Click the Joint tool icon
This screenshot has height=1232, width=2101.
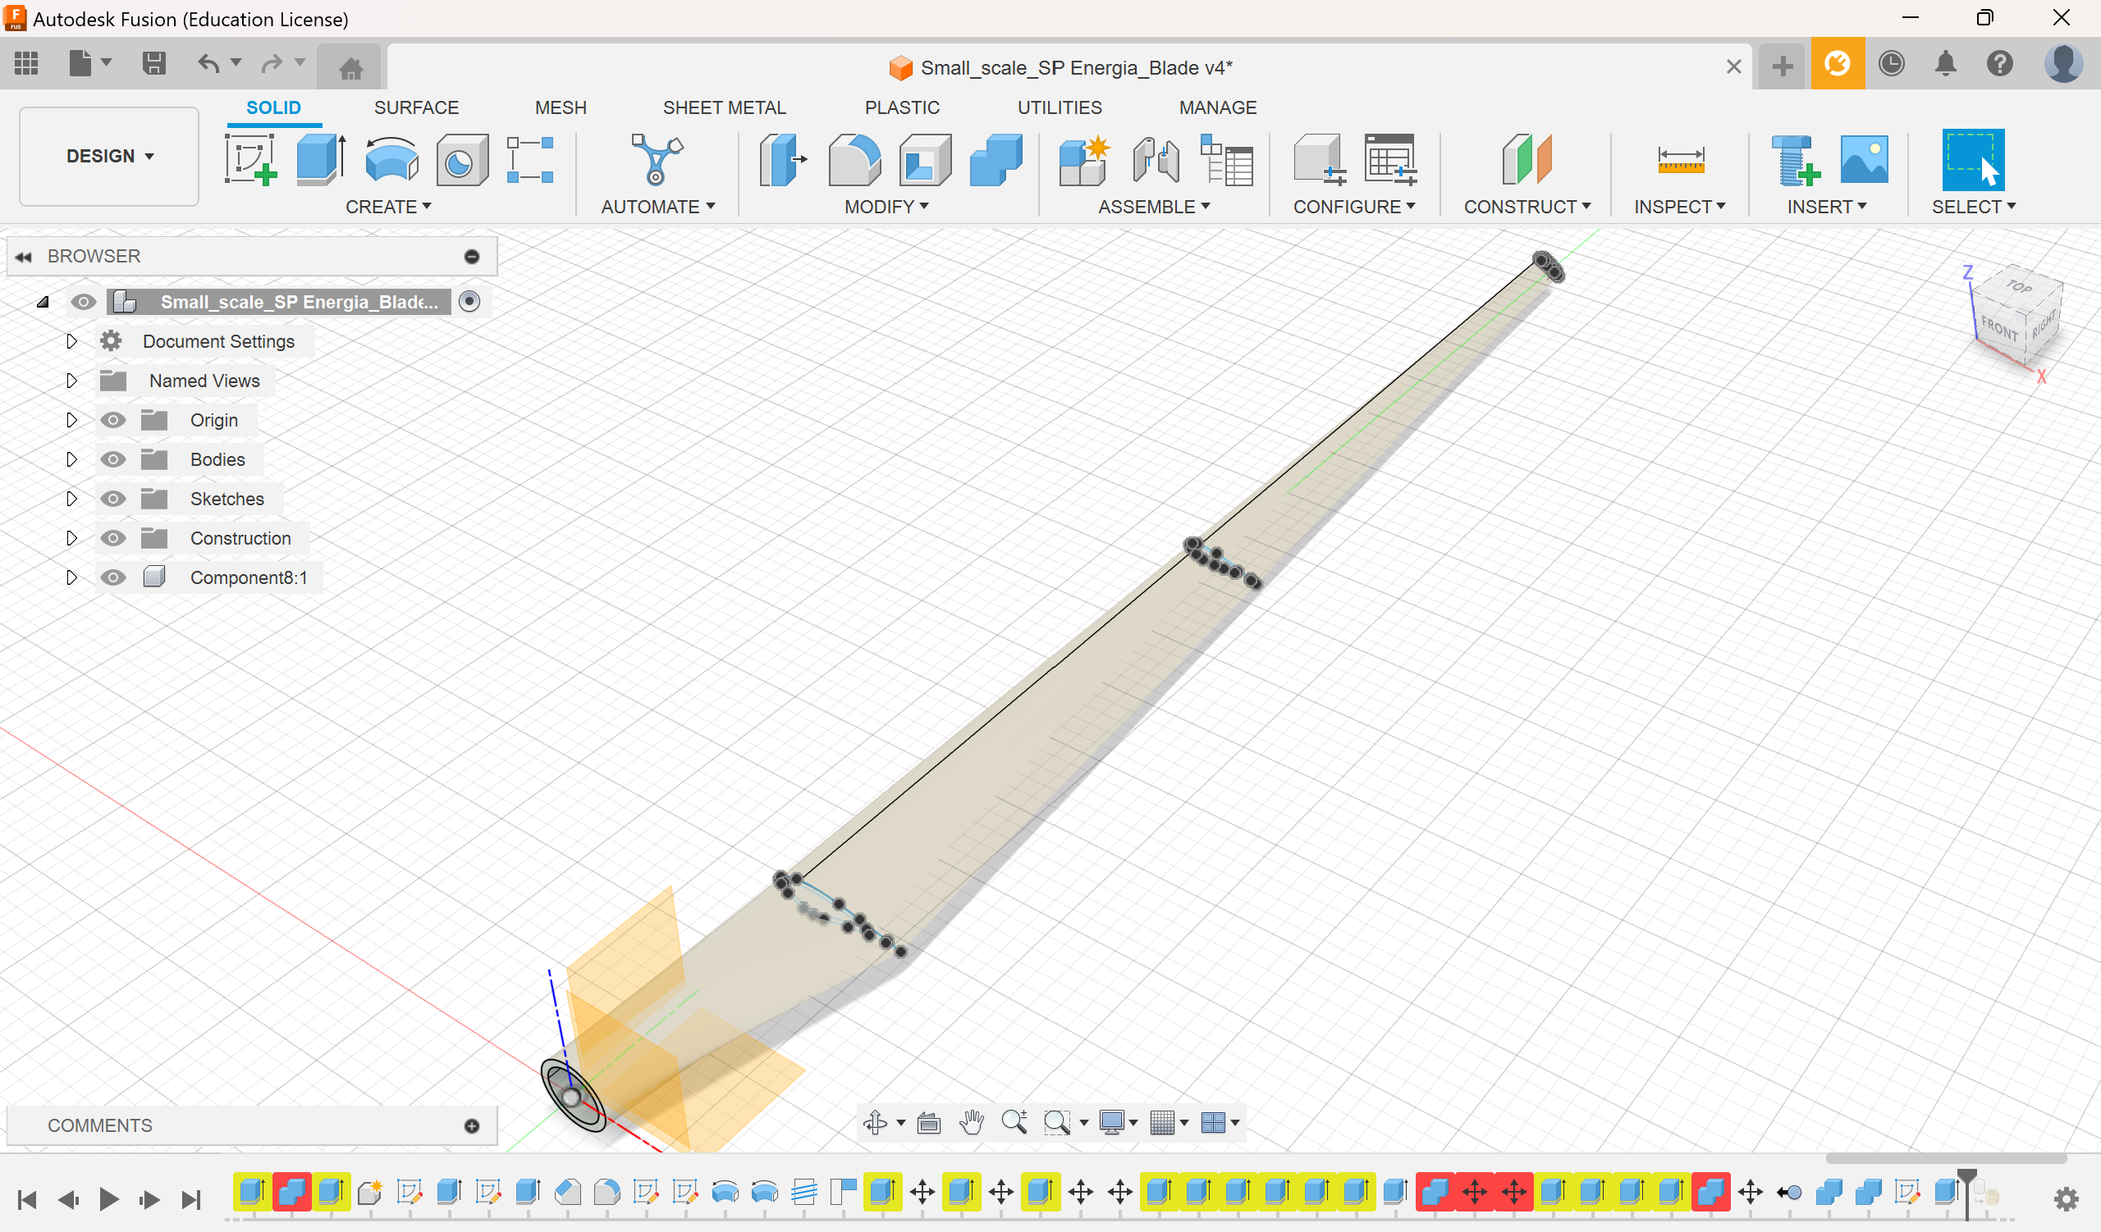[1156, 159]
